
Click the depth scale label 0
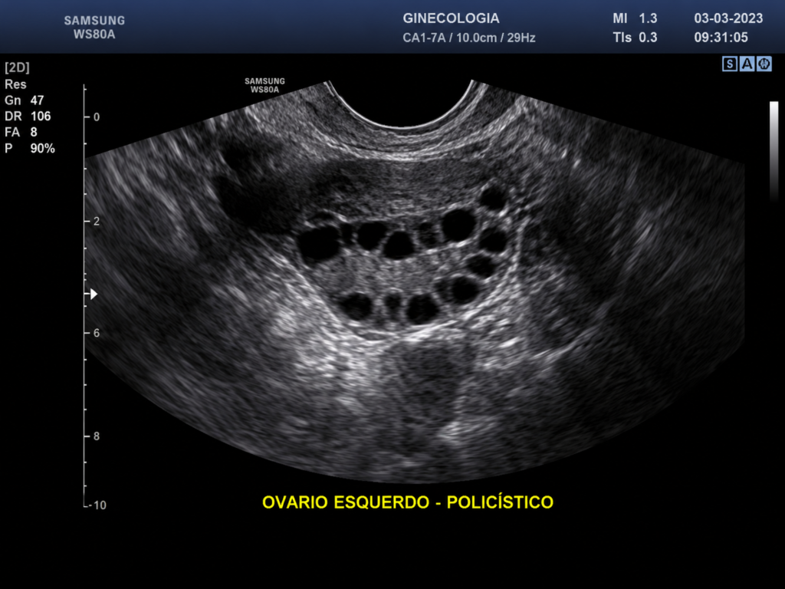click(x=97, y=117)
